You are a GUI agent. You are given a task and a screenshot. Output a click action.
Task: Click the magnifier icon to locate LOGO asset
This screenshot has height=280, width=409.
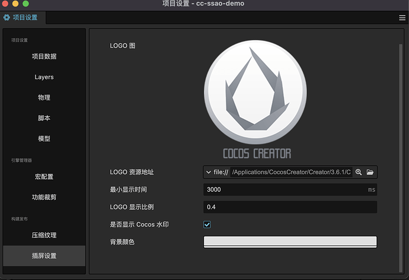tap(359, 172)
